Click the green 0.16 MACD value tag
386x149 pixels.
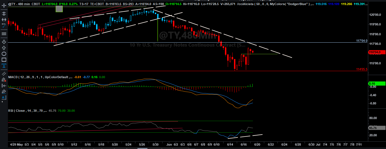pos(377,84)
